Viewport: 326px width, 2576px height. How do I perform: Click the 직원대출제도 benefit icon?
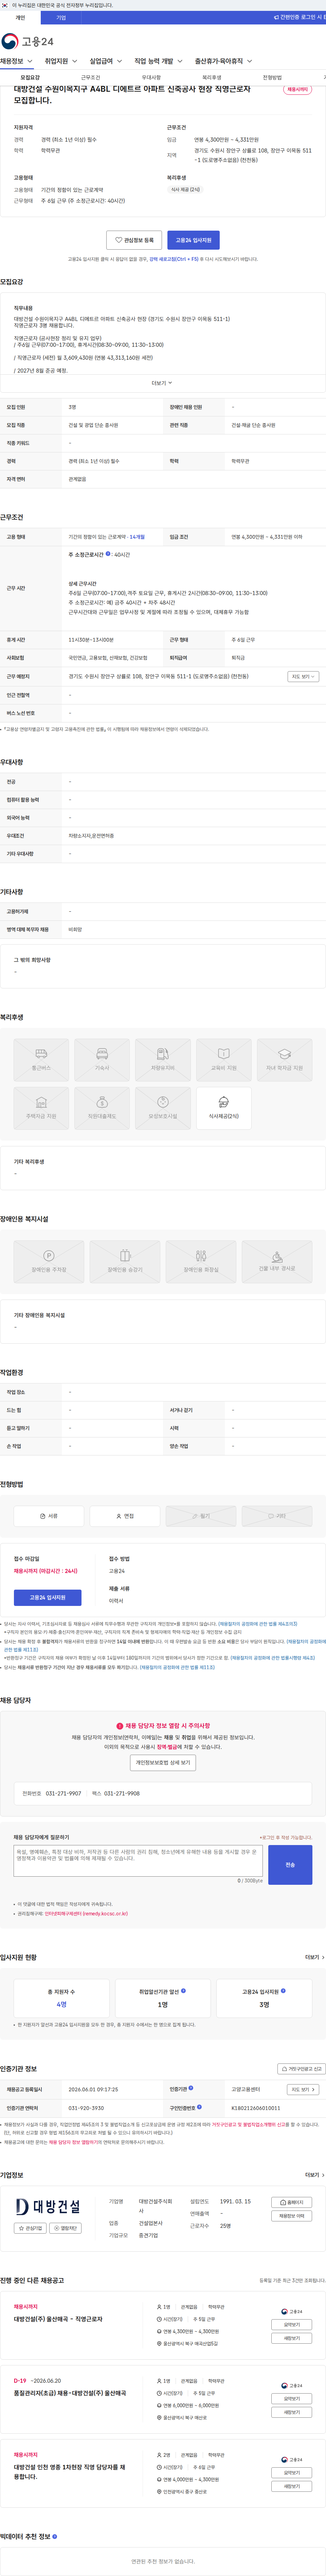(x=102, y=1108)
